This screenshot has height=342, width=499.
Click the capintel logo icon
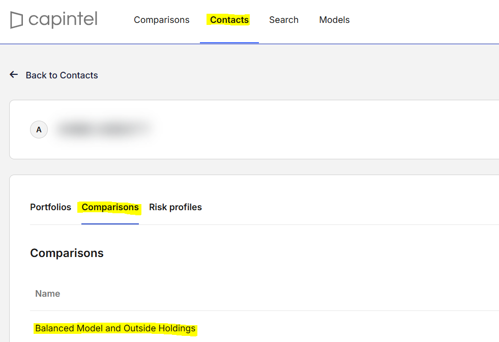(x=17, y=20)
